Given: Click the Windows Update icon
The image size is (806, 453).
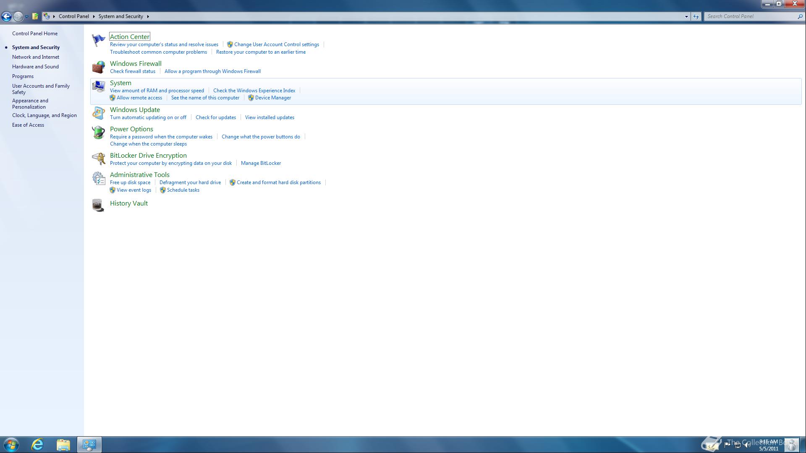Looking at the screenshot, I should pyautogui.click(x=98, y=113).
